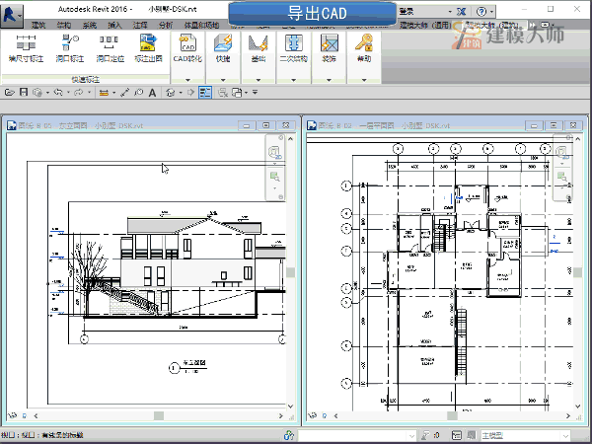This screenshot has height=444, width=592.
Task: Click the Close Hidden Windows icon
Action: [223, 93]
